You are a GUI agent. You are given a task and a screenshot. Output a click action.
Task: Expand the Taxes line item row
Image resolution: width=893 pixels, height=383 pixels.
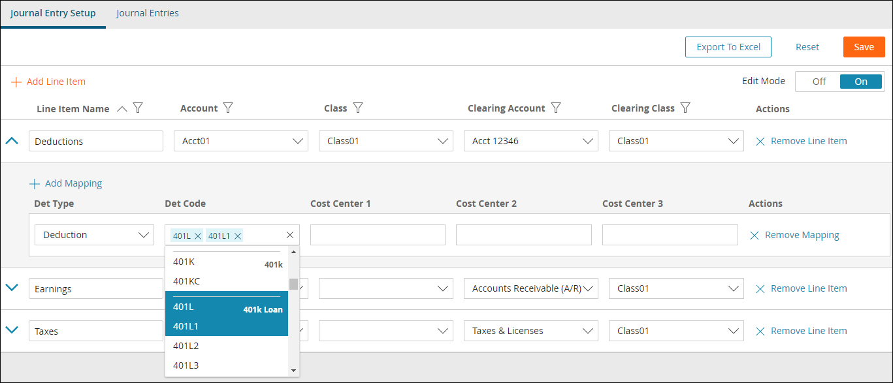coord(12,330)
